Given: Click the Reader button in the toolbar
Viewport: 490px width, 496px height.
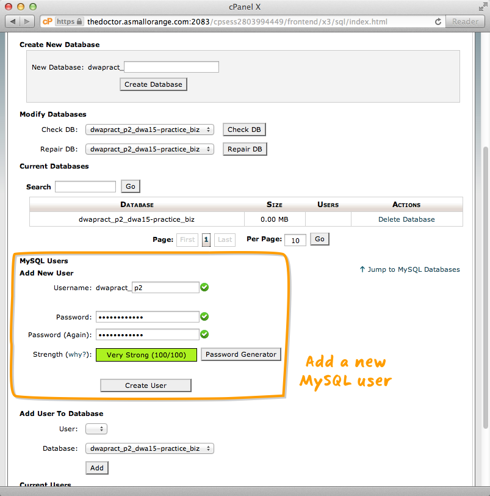Looking at the screenshot, I should (465, 21).
